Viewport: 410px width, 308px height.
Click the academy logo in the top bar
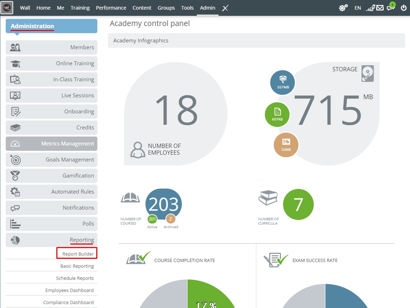(x=7, y=8)
